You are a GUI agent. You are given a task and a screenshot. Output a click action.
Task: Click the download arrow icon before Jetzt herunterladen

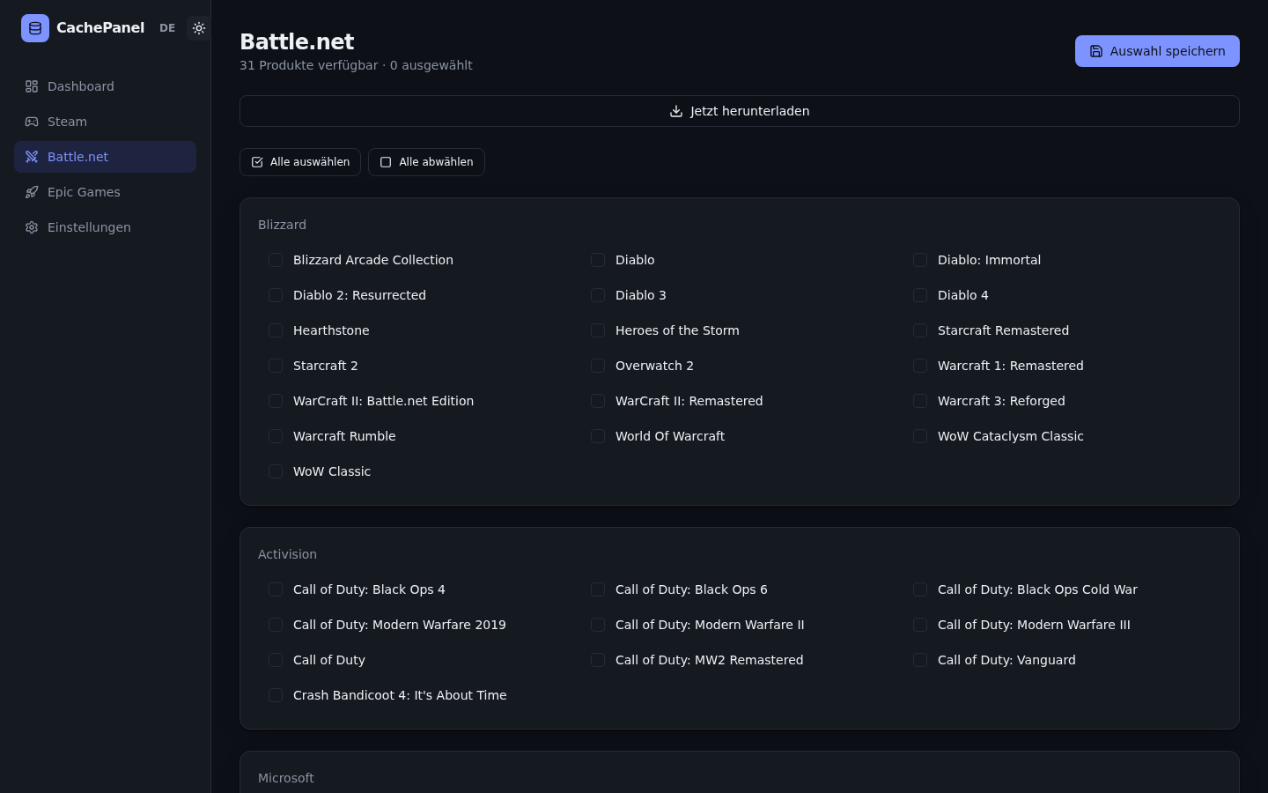click(676, 111)
